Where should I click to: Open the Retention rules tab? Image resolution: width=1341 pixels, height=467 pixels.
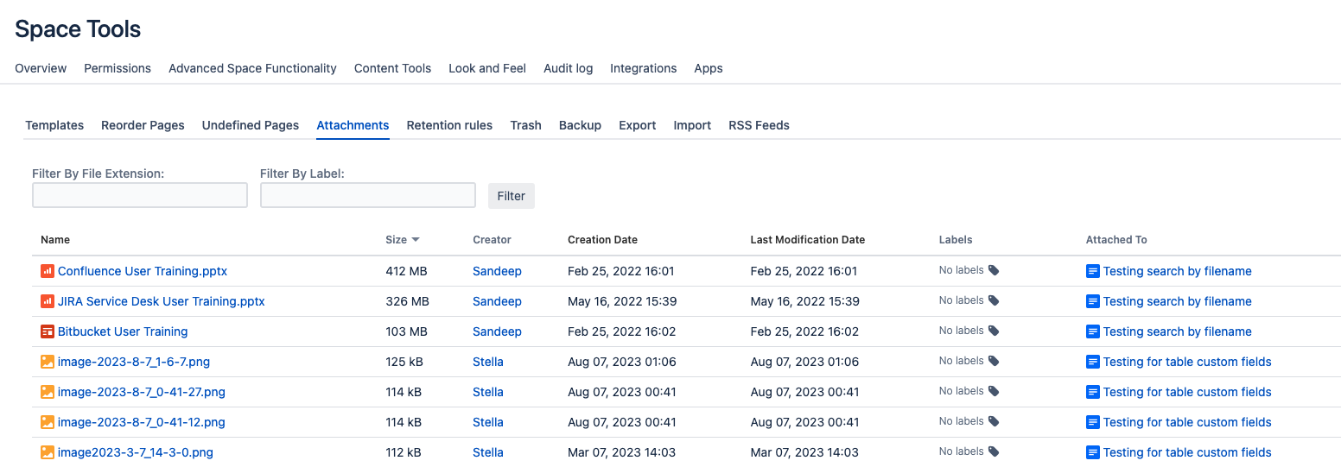click(449, 125)
